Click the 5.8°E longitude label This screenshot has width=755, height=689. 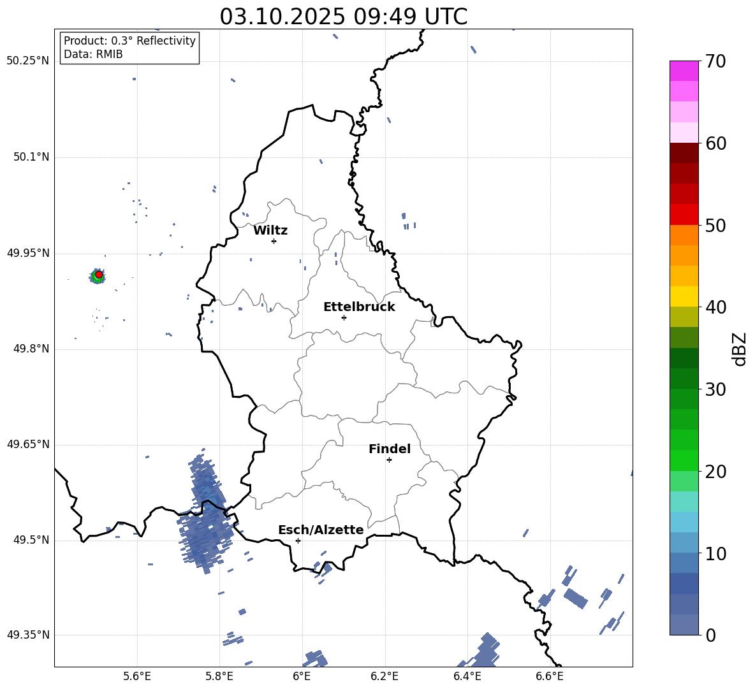click(219, 676)
